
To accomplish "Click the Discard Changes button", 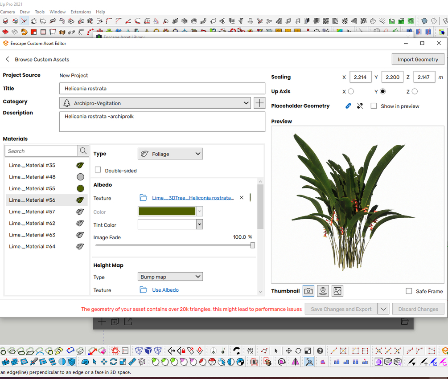I will (x=418, y=309).
